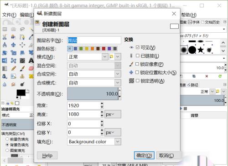Select the 背景色填充 radio button
The image size is (228, 166).
point(7,145)
